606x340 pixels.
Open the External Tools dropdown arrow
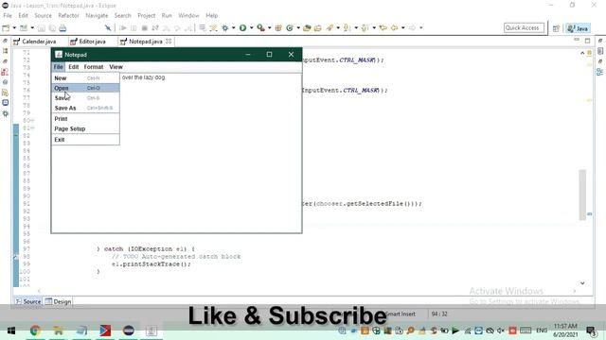click(x=269, y=27)
